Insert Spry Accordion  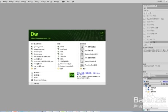[x=151, y=31]
